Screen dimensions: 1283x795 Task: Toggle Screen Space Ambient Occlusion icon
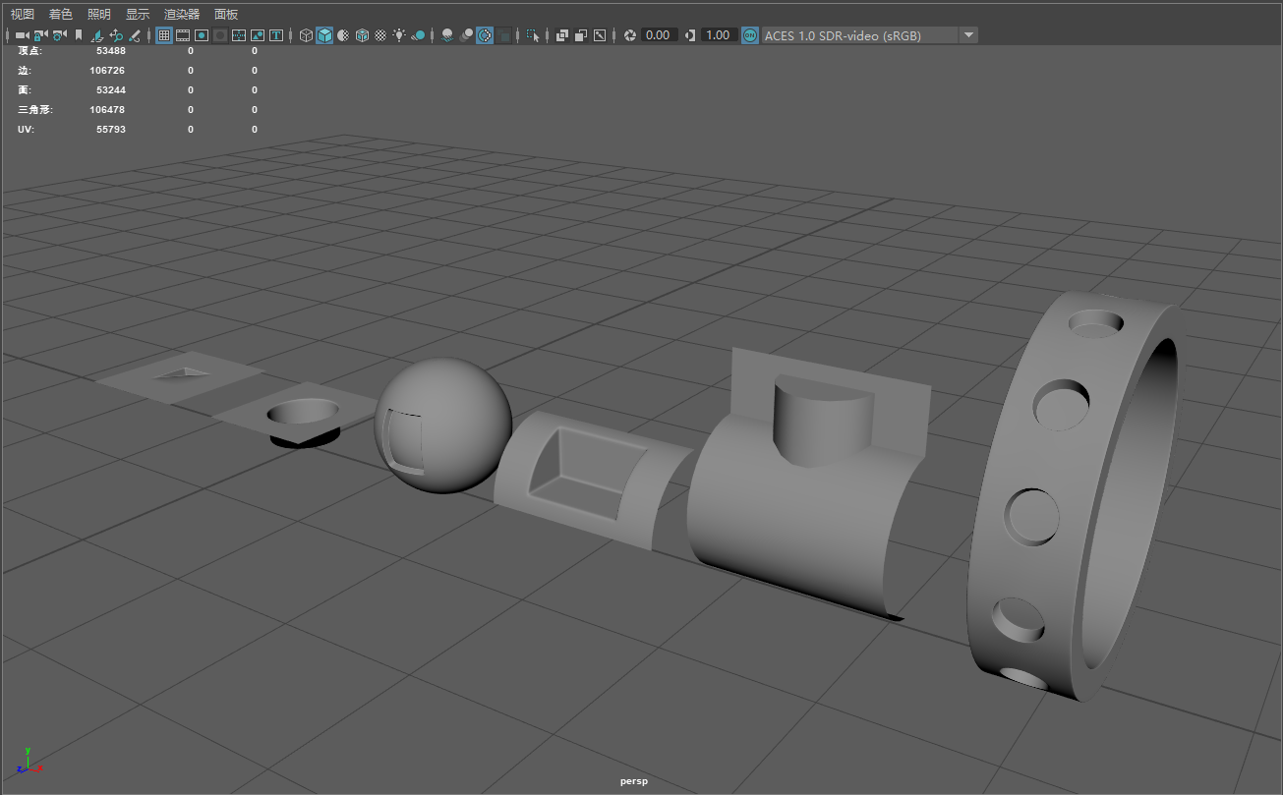point(448,35)
